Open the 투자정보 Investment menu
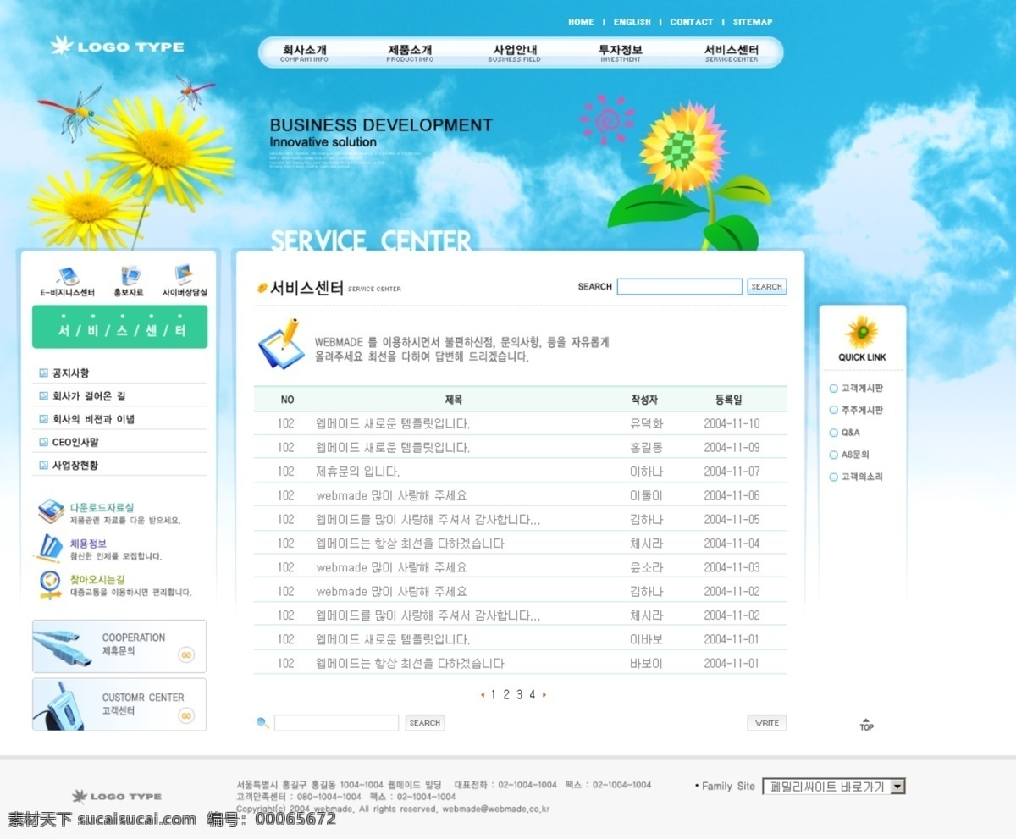The image size is (1016, 839). tap(621, 53)
